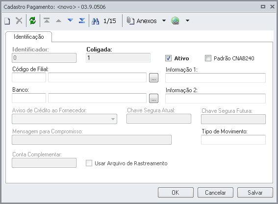Click the new record blank page icon
Viewport: 278px width, 204px height.
tap(7, 21)
